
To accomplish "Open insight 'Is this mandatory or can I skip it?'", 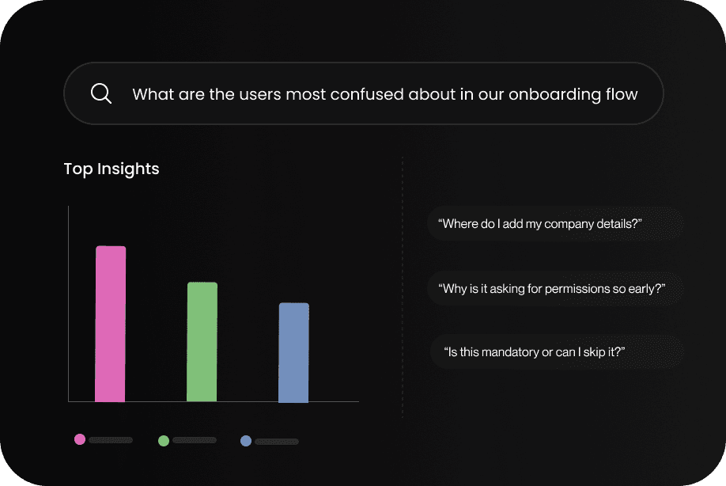I will coord(556,351).
